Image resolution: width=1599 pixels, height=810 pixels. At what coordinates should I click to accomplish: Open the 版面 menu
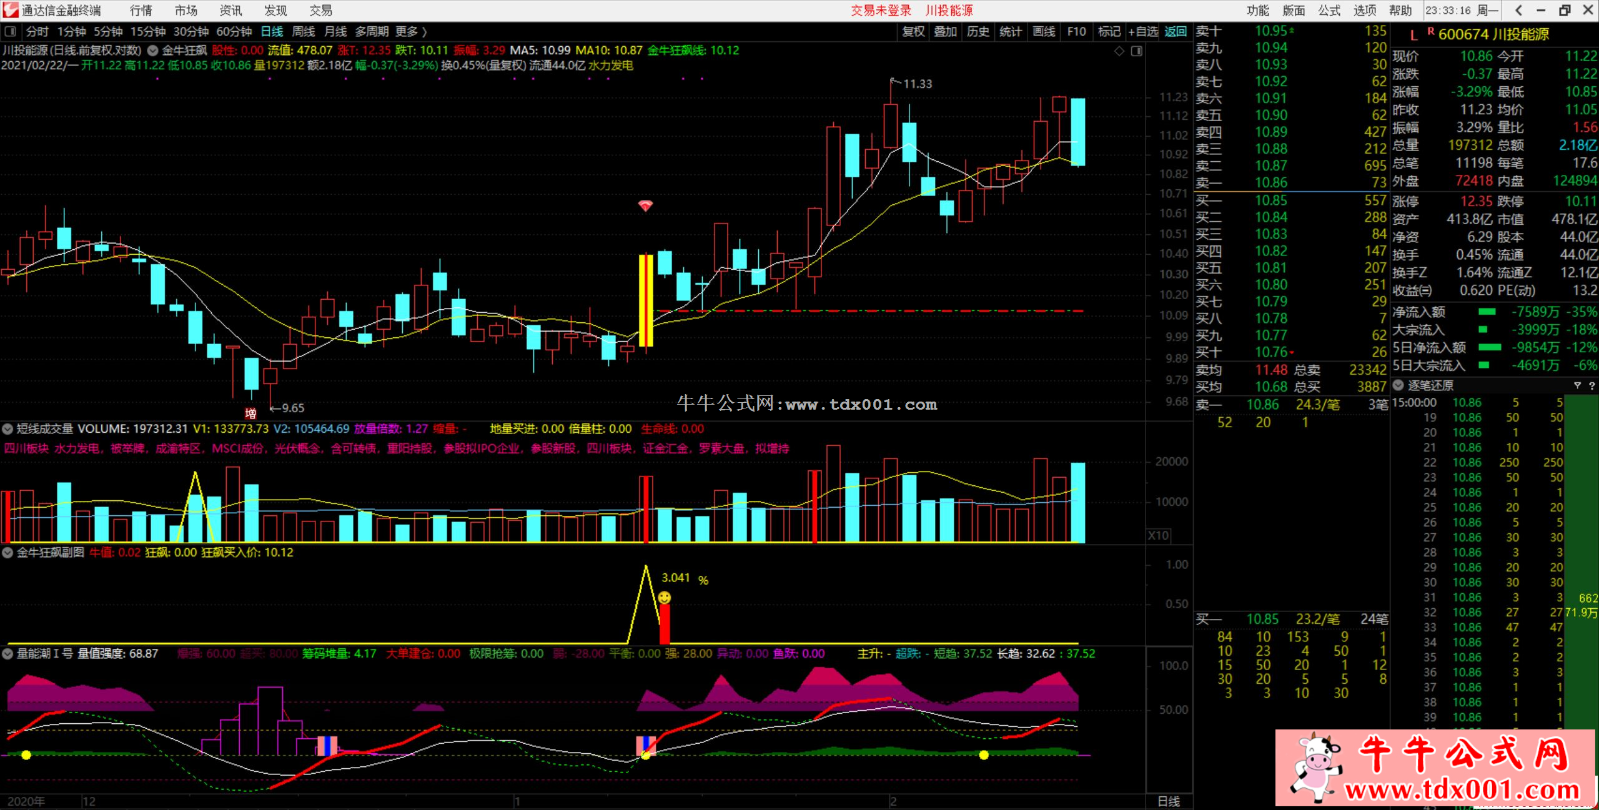click(1294, 10)
